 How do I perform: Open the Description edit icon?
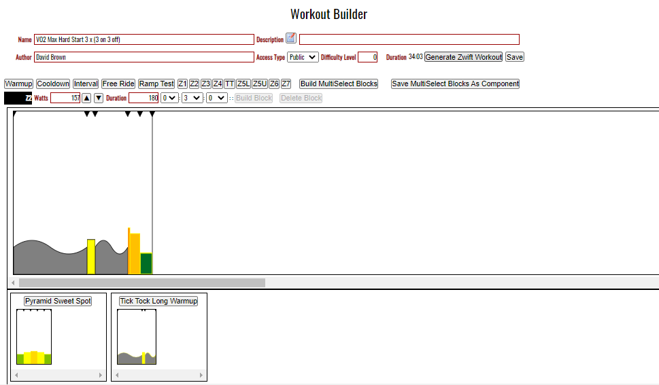291,39
